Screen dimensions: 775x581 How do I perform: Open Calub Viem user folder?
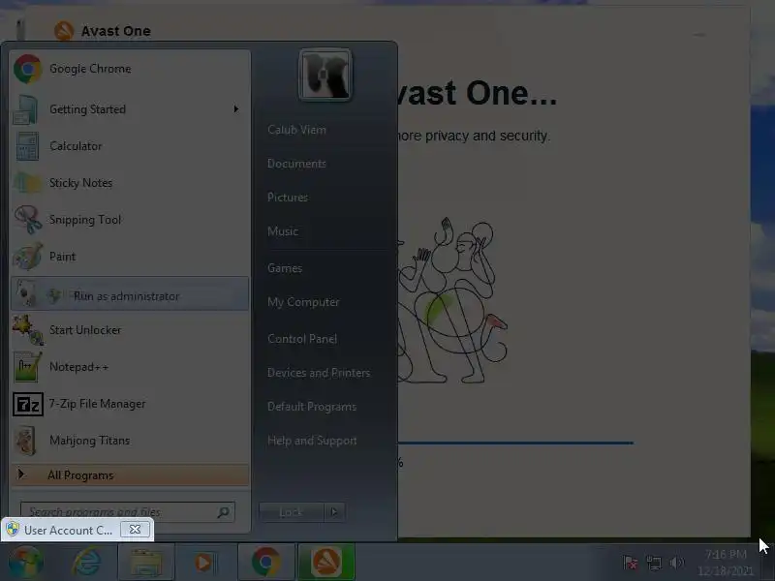point(296,130)
